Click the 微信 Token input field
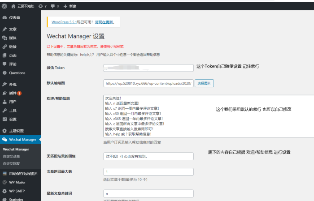Image resolution: width=314 pixels, height=201 pixels. (x=148, y=68)
